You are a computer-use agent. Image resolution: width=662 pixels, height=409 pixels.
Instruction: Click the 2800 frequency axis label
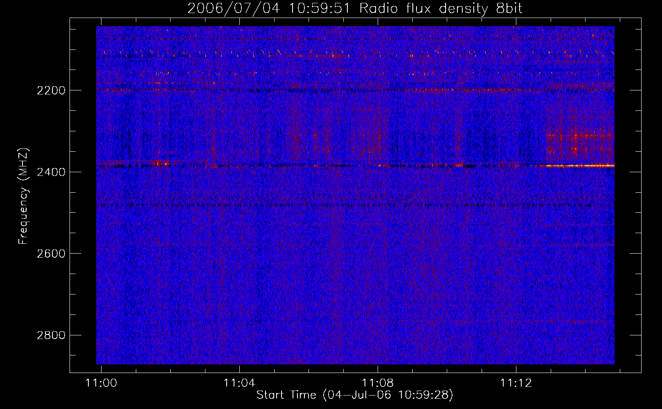[x=51, y=335]
